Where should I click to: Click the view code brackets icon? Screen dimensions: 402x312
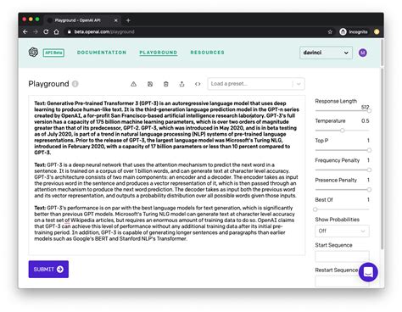click(198, 84)
